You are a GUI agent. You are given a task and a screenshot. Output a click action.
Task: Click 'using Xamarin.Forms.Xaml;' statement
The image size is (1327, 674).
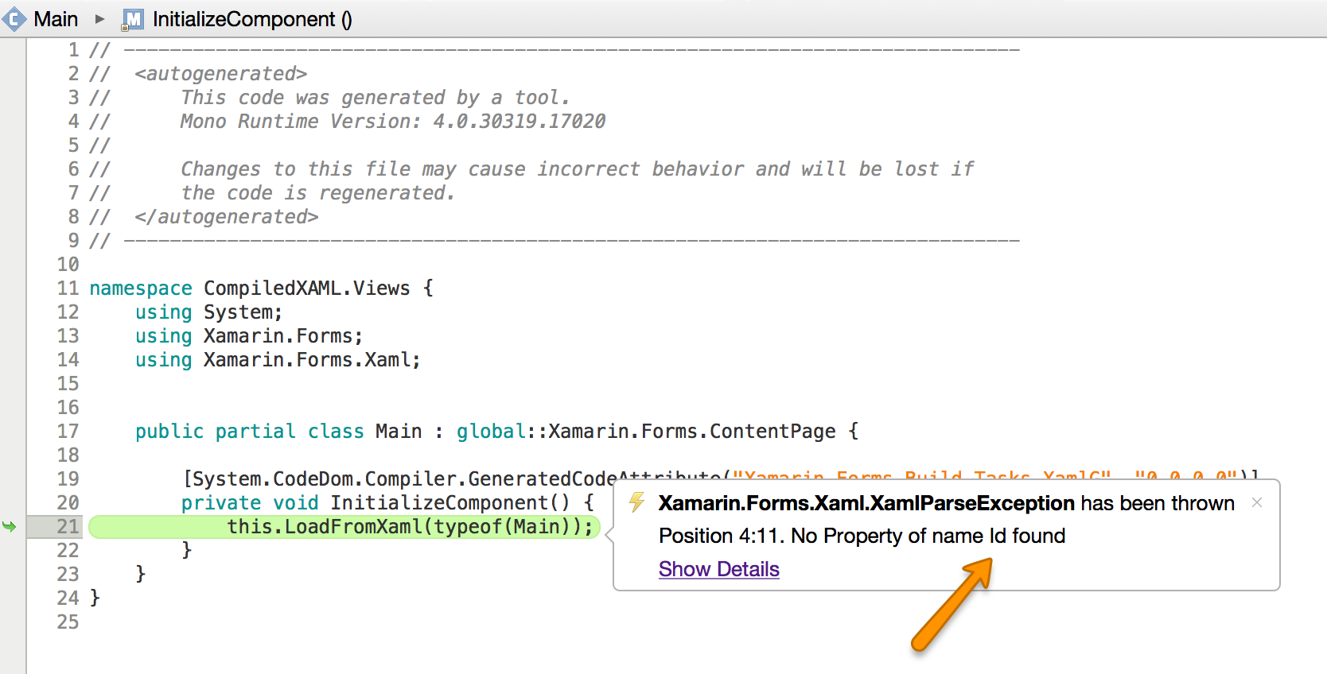click(x=278, y=359)
